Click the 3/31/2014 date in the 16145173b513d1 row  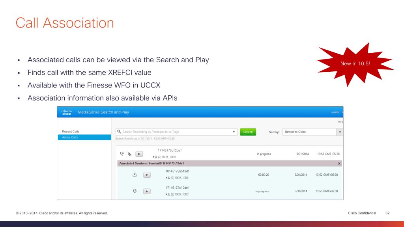(301, 175)
